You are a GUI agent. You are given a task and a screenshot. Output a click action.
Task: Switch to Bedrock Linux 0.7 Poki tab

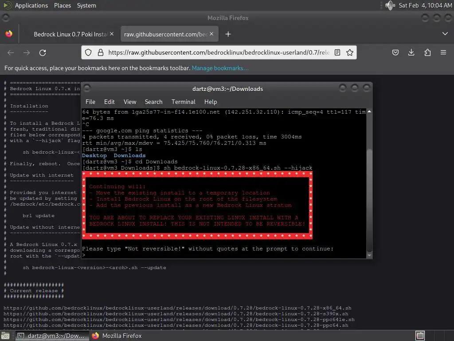pos(70,34)
